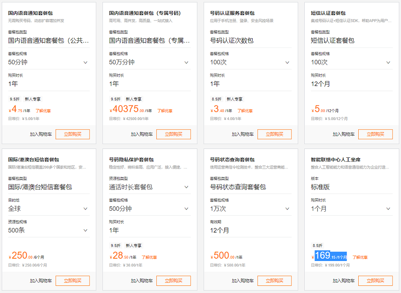Click the 短信认证套餐包 card title
401x293 pixels.
328,13
